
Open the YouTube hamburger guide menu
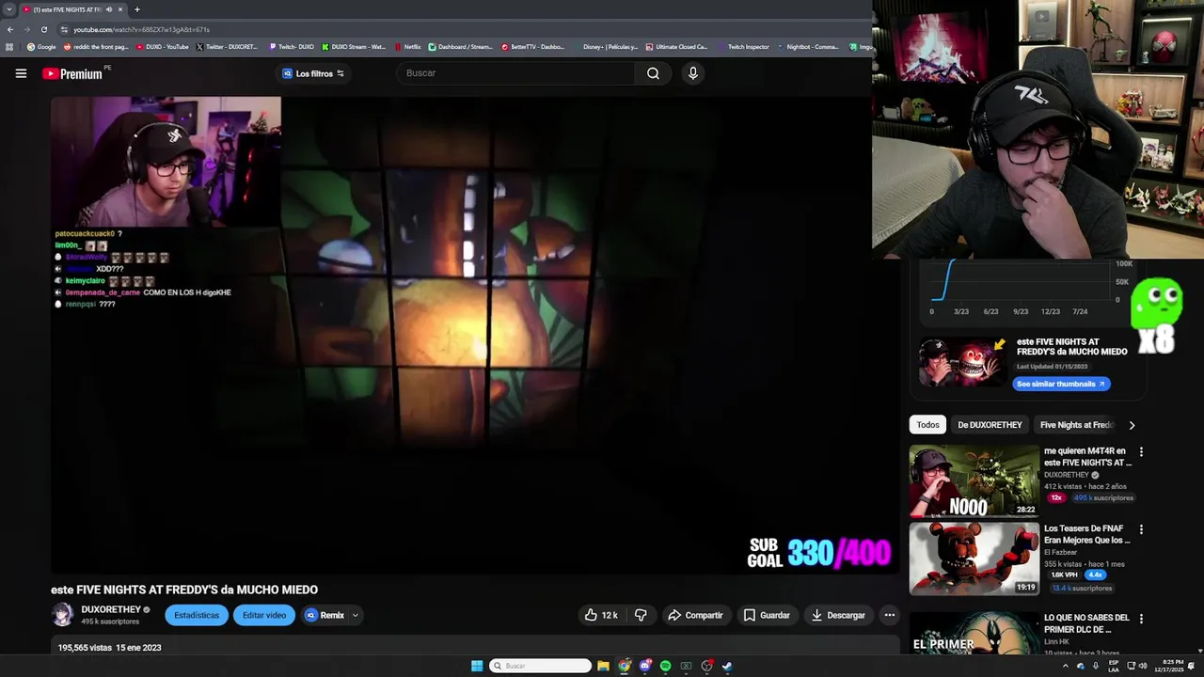click(21, 73)
